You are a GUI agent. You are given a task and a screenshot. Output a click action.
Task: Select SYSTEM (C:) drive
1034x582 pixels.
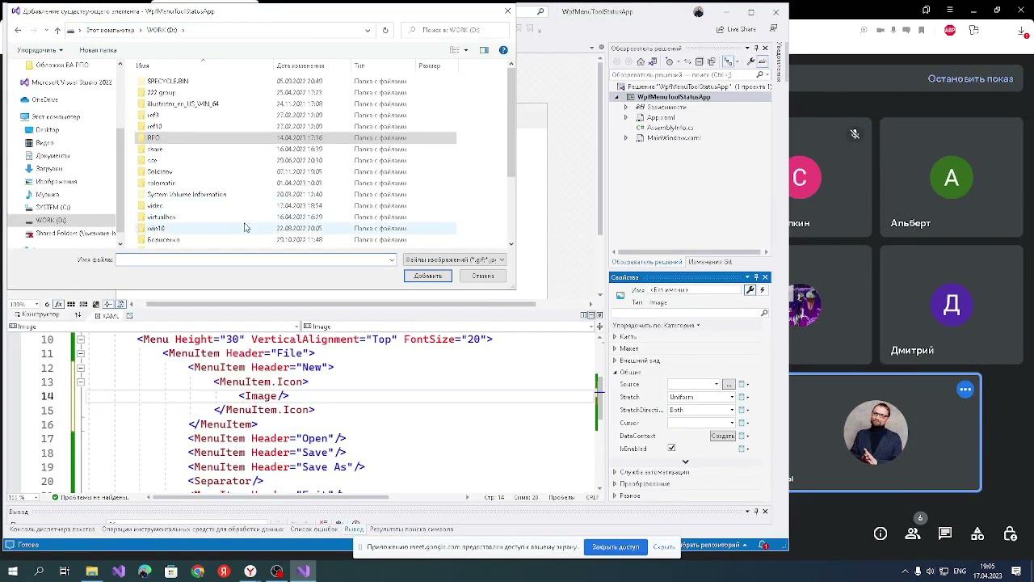[x=53, y=207]
